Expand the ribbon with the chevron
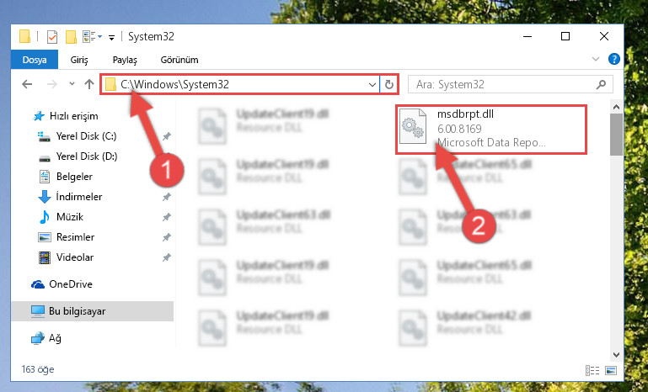The width and height of the screenshot is (648, 392). [596, 59]
